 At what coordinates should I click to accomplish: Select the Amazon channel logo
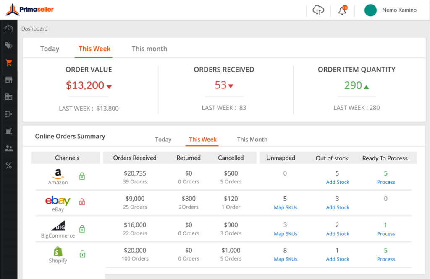(58, 173)
